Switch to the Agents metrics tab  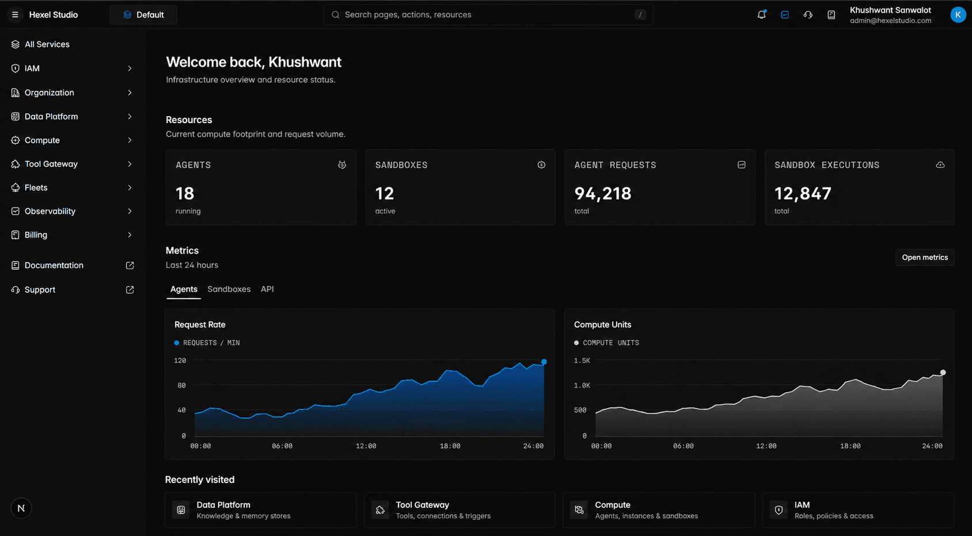coord(184,289)
